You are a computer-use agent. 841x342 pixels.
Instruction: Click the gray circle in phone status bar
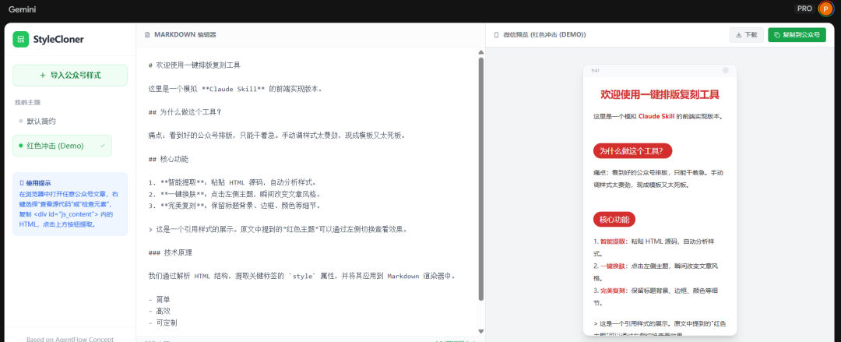pyautogui.click(x=726, y=70)
